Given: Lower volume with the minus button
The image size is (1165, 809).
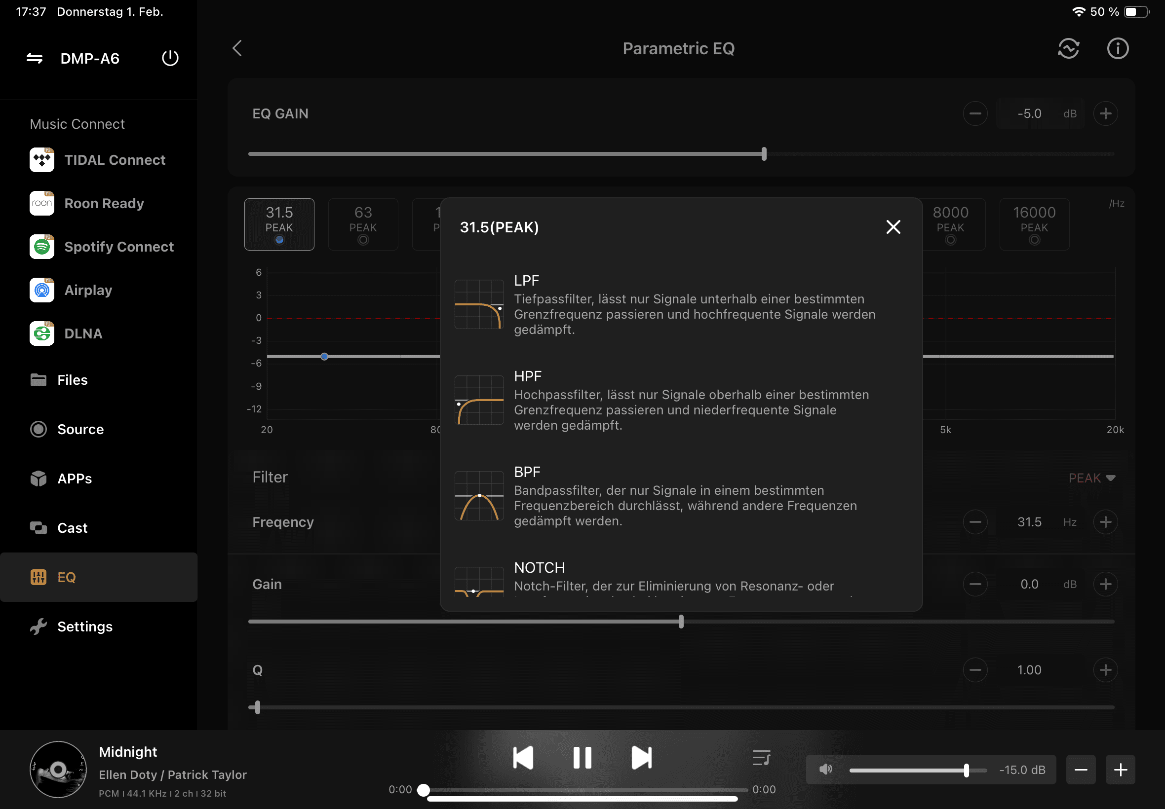Looking at the screenshot, I should coord(1080,770).
